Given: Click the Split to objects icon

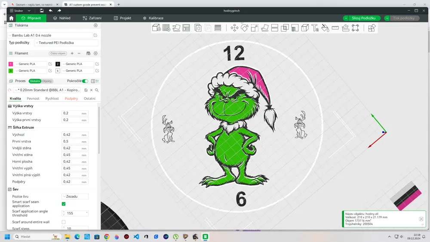Looking at the screenshot, I should coord(198,28).
